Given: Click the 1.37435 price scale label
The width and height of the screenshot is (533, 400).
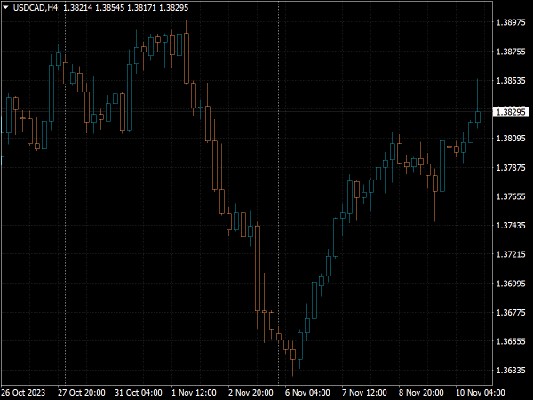Looking at the screenshot, I should click(511, 226).
